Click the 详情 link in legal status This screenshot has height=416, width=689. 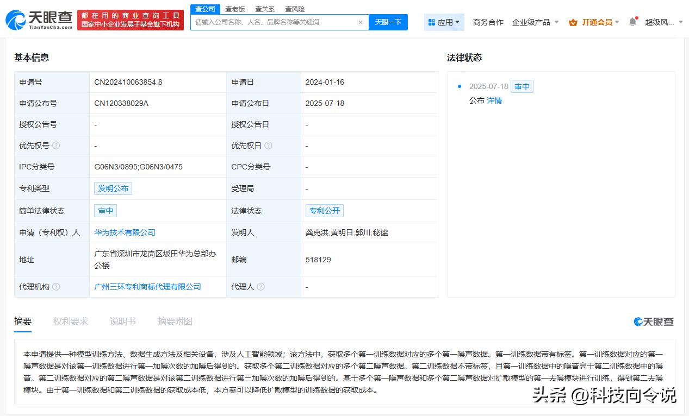pos(494,100)
